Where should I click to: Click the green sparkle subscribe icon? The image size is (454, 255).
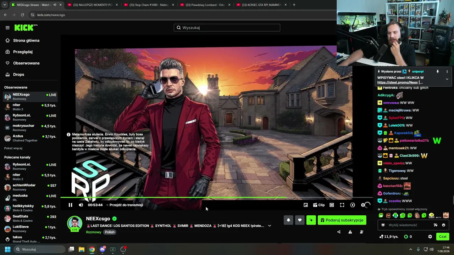point(311,220)
